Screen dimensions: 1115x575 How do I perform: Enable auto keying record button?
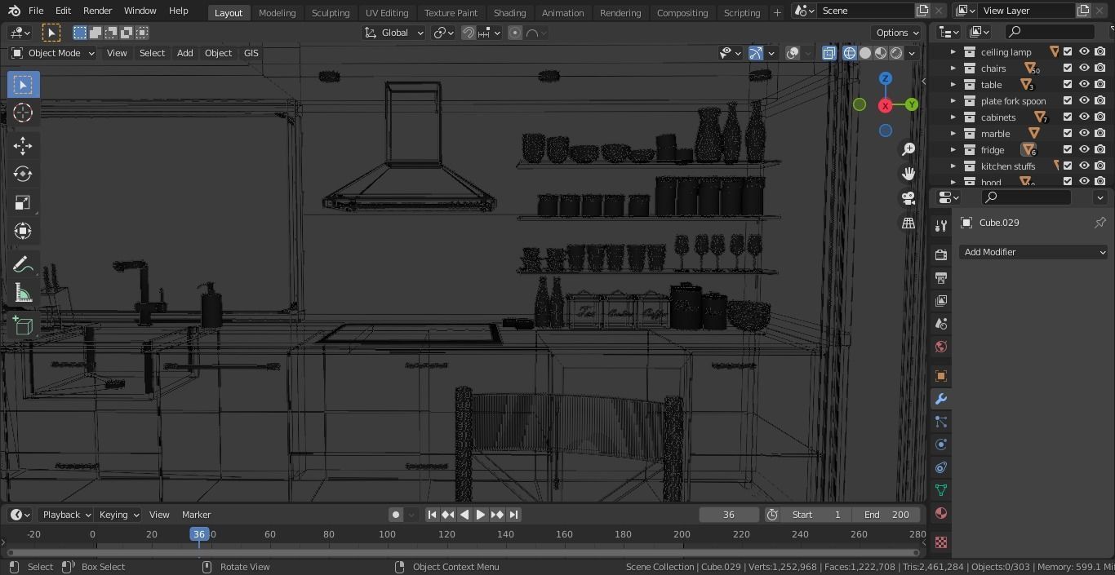point(396,515)
